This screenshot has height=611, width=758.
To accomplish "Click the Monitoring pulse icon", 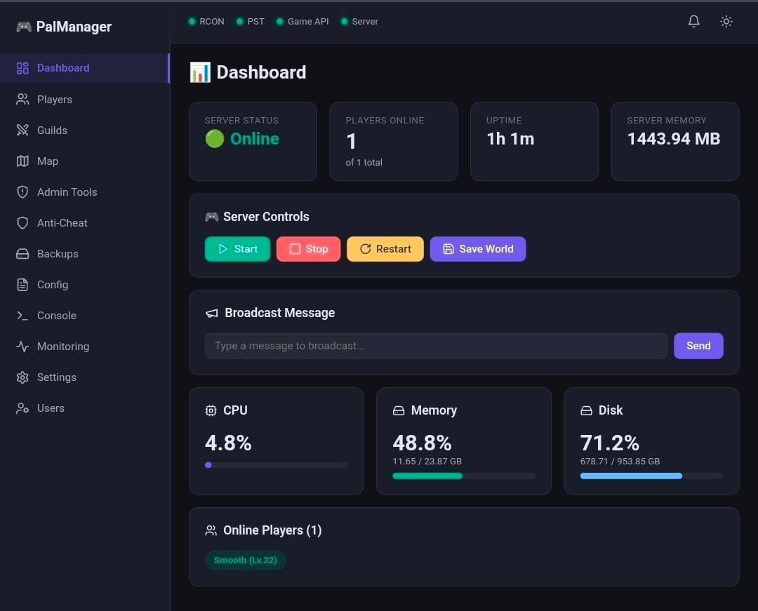I will tap(22, 347).
